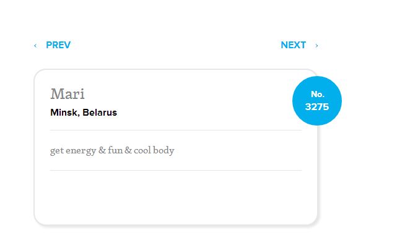The height and width of the screenshot is (248, 397).
Task: Click the blue No. 3275 circle badge
Action: 317,101
